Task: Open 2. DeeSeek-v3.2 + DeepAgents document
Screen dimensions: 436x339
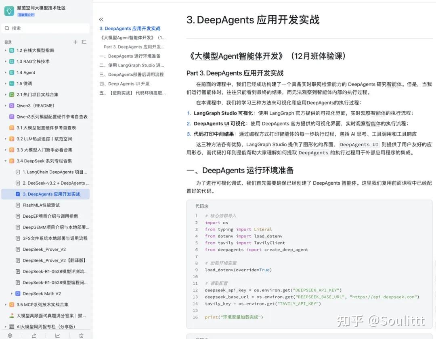Action: click(x=56, y=183)
